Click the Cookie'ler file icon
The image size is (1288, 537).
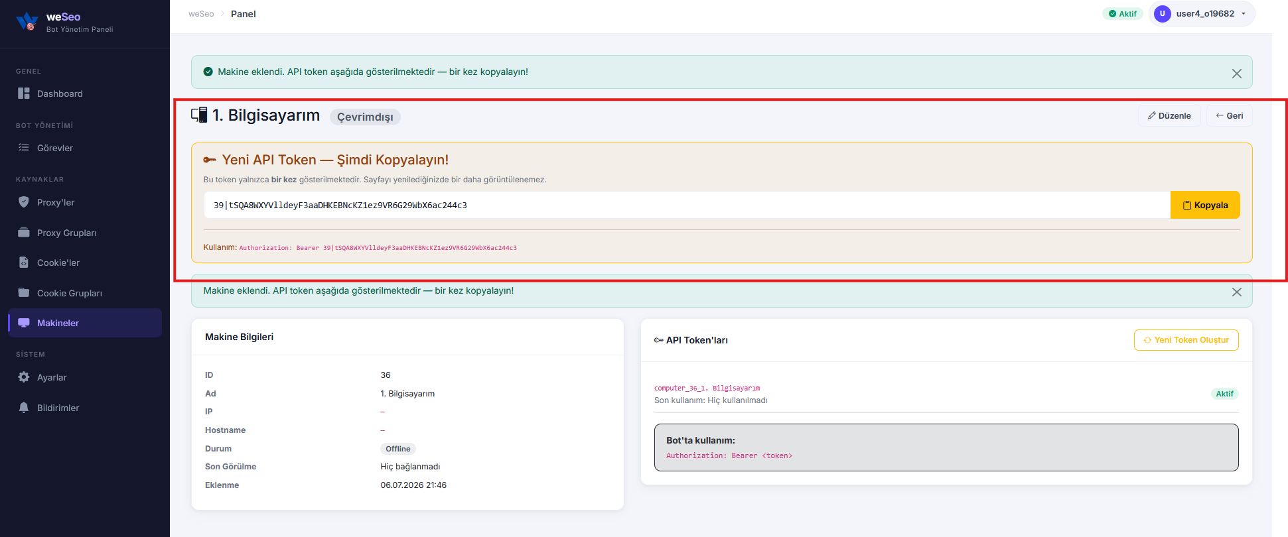pyautogui.click(x=24, y=262)
